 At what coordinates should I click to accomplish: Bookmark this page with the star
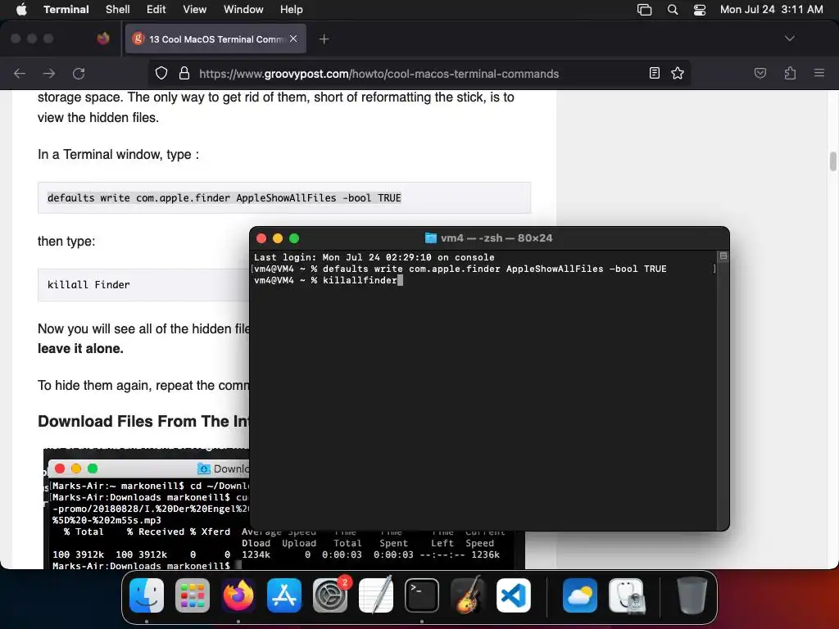pos(678,73)
